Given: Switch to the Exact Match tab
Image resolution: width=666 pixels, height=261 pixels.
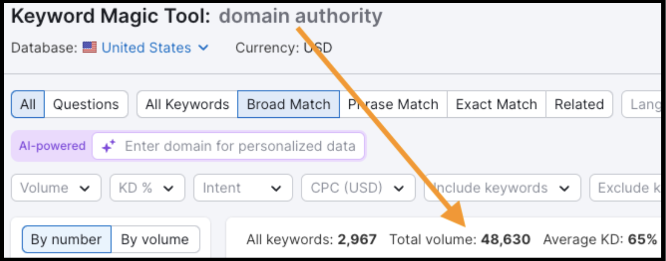Looking at the screenshot, I should [x=496, y=104].
